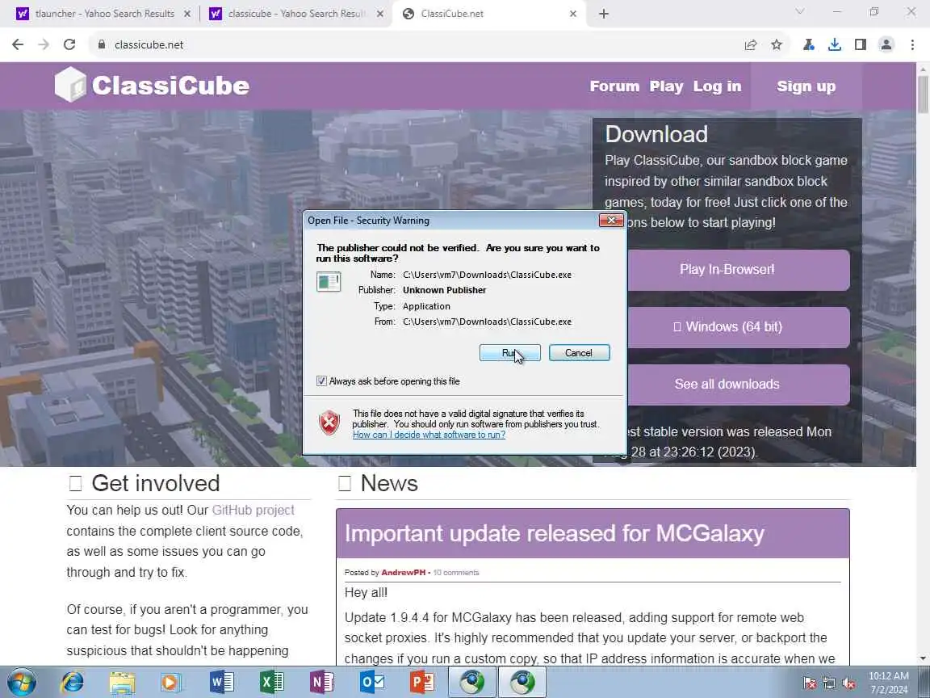Launch Internet Explorer from taskbar
This screenshot has height=698, width=930.
click(73, 682)
